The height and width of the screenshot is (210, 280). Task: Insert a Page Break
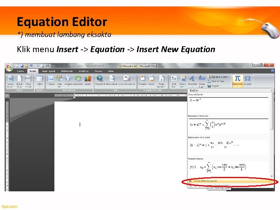(28, 81)
